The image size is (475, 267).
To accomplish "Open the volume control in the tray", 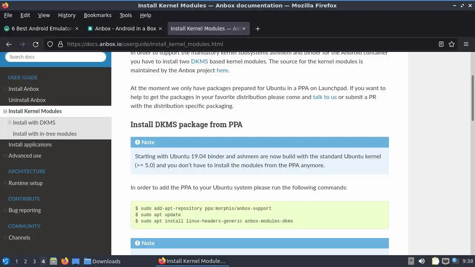I will 422,261.
